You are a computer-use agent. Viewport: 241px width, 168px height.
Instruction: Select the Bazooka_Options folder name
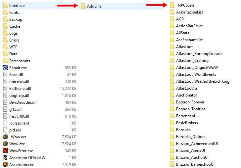[x=191, y=137]
